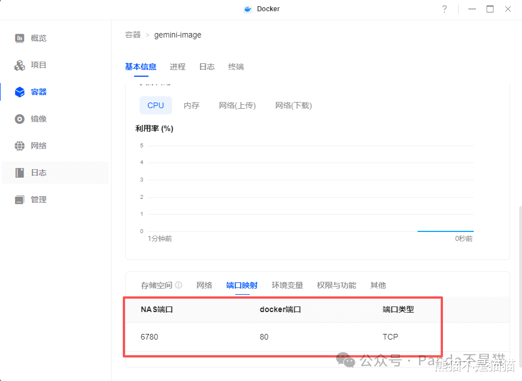Go back via 容器 breadcrumb link

pyautogui.click(x=133, y=35)
